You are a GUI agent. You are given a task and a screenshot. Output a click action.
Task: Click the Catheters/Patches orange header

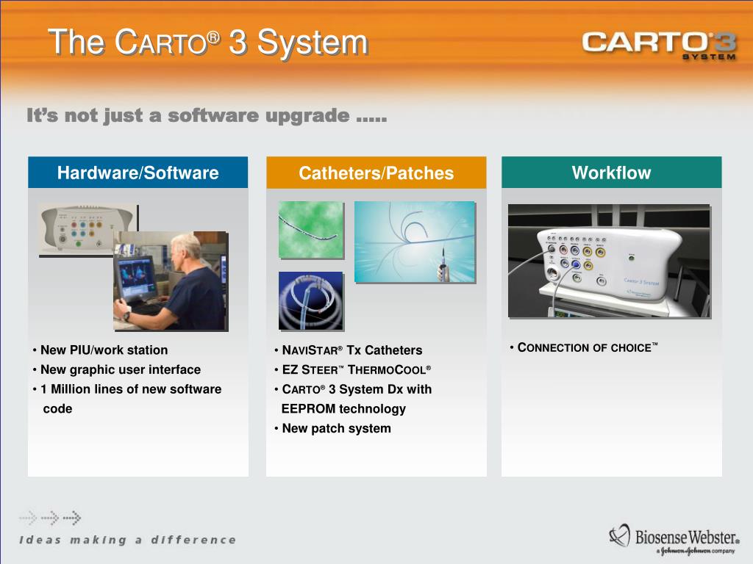(376, 173)
